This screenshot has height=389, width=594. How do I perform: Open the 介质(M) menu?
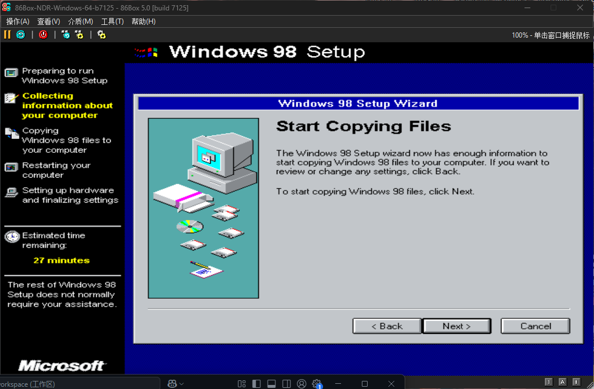coord(80,21)
